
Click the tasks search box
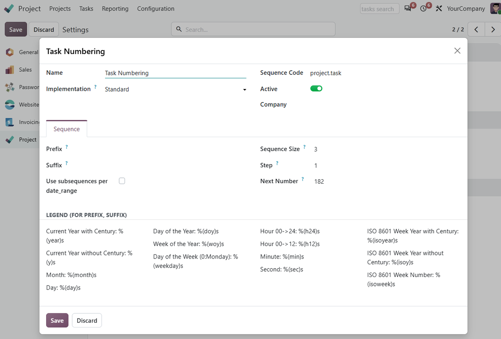tap(380, 9)
